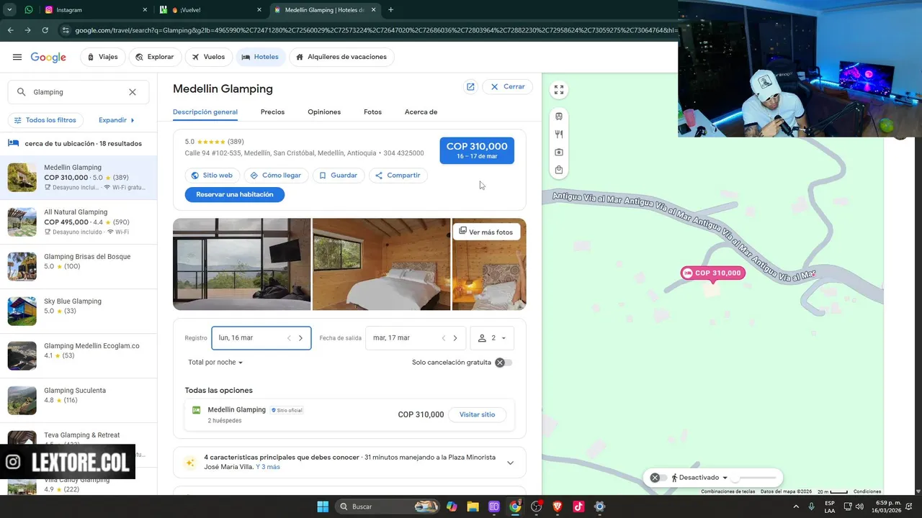Show photo attractions on the map
This screenshot has width=922, height=518.
559,152
